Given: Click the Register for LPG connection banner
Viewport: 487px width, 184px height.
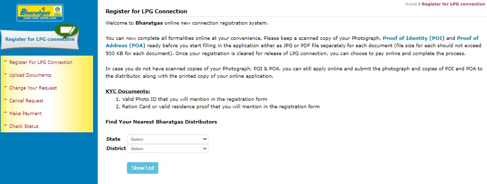Looking at the screenshot, I should pos(39,39).
